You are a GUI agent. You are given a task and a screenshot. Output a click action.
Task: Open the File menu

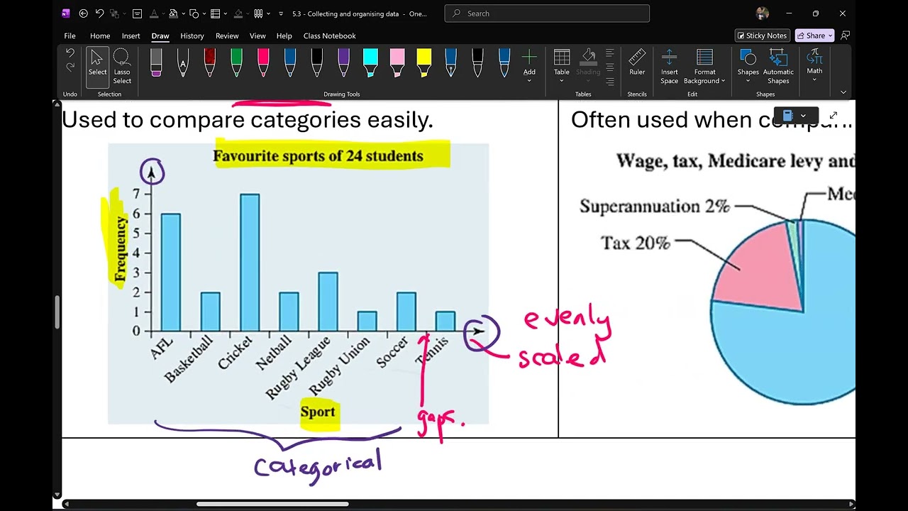70,35
